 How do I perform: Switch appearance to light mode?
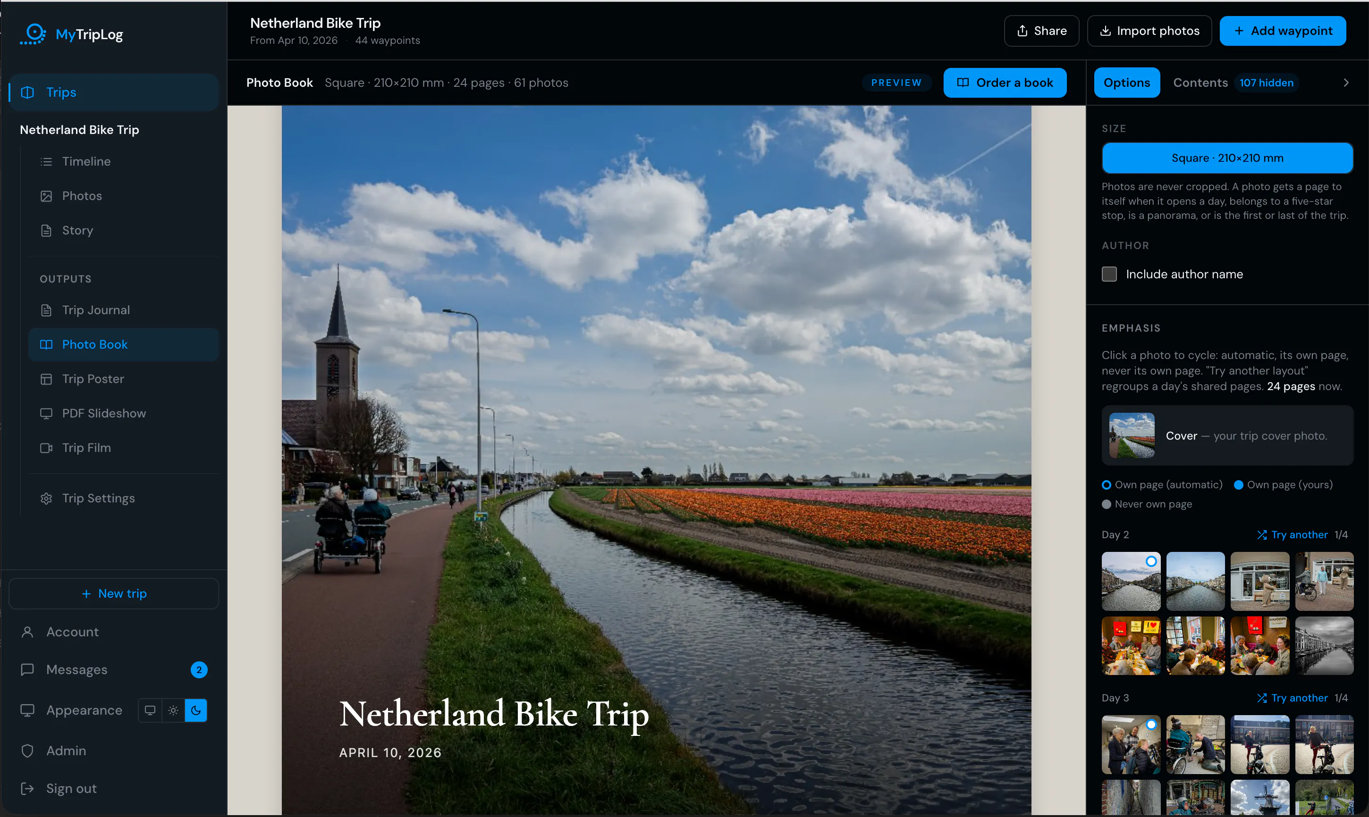pyautogui.click(x=173, y=710)
